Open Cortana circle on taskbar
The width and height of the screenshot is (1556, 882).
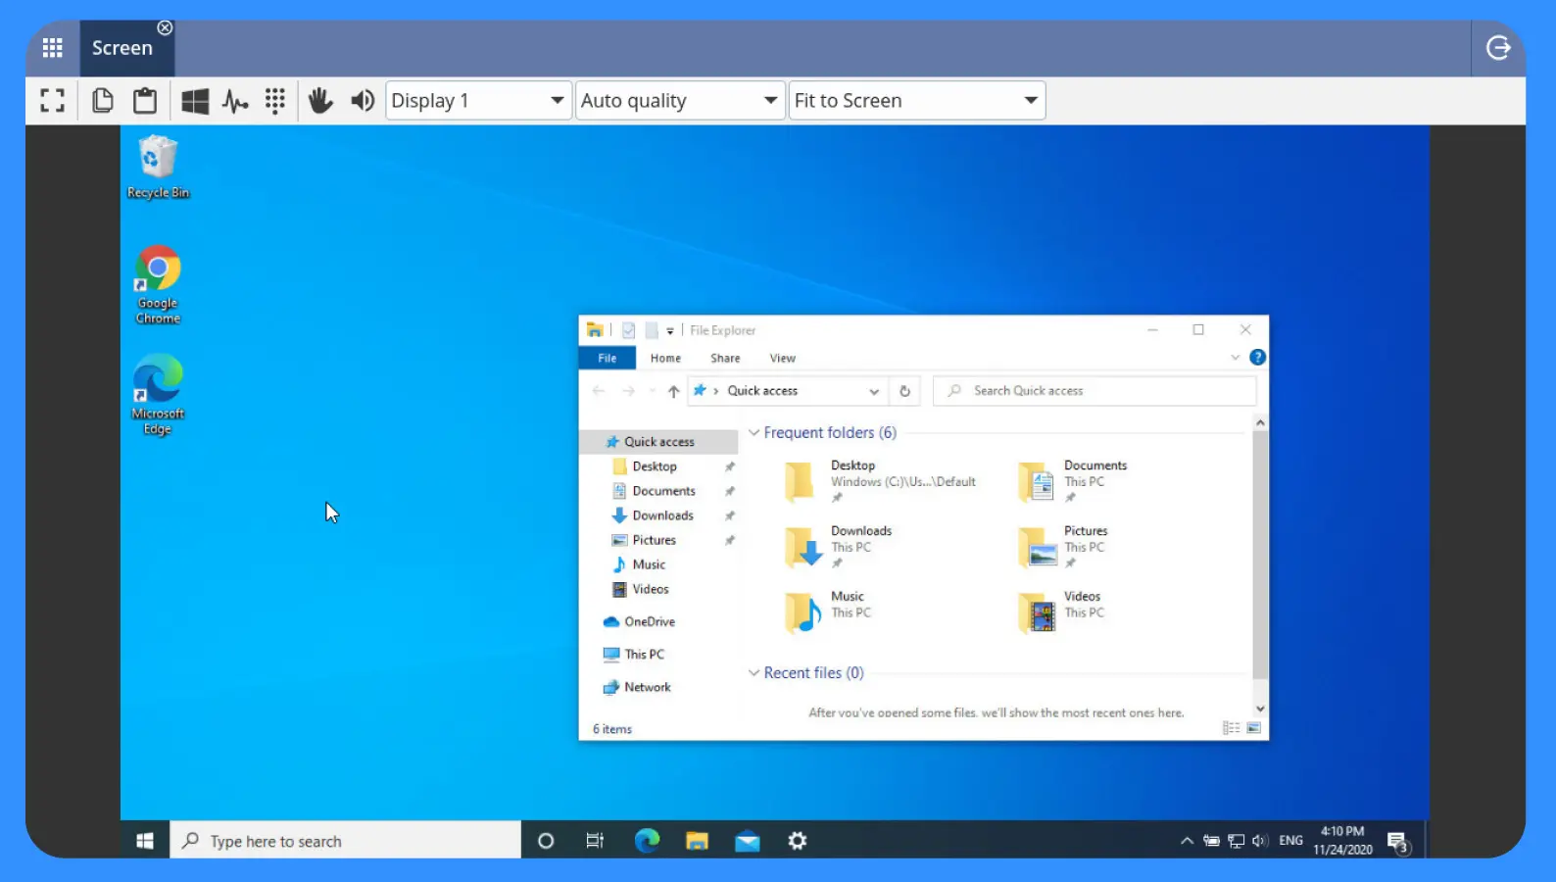tap(546, 841)
